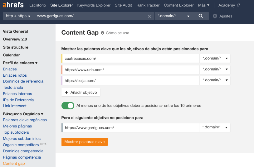The image size is (254, 167).
Task: Open mode dropdown for ecija.com
Action: (215, 80)
